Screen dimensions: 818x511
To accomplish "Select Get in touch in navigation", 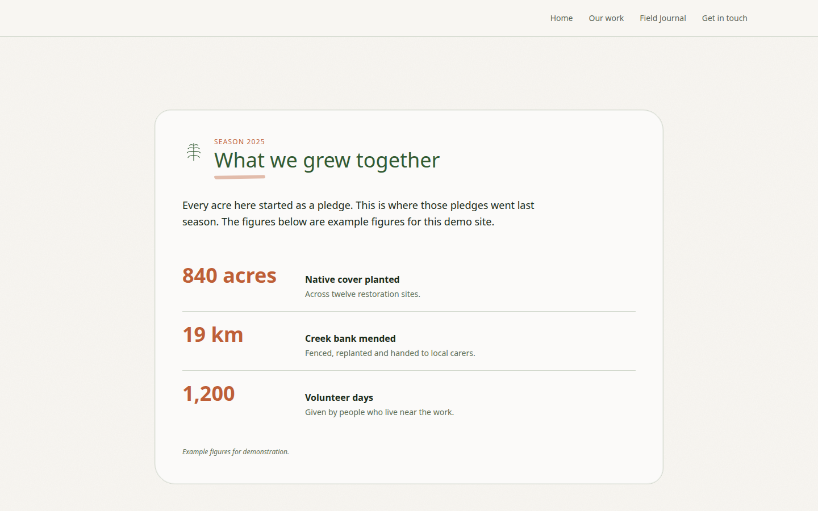I will (724, 18).
